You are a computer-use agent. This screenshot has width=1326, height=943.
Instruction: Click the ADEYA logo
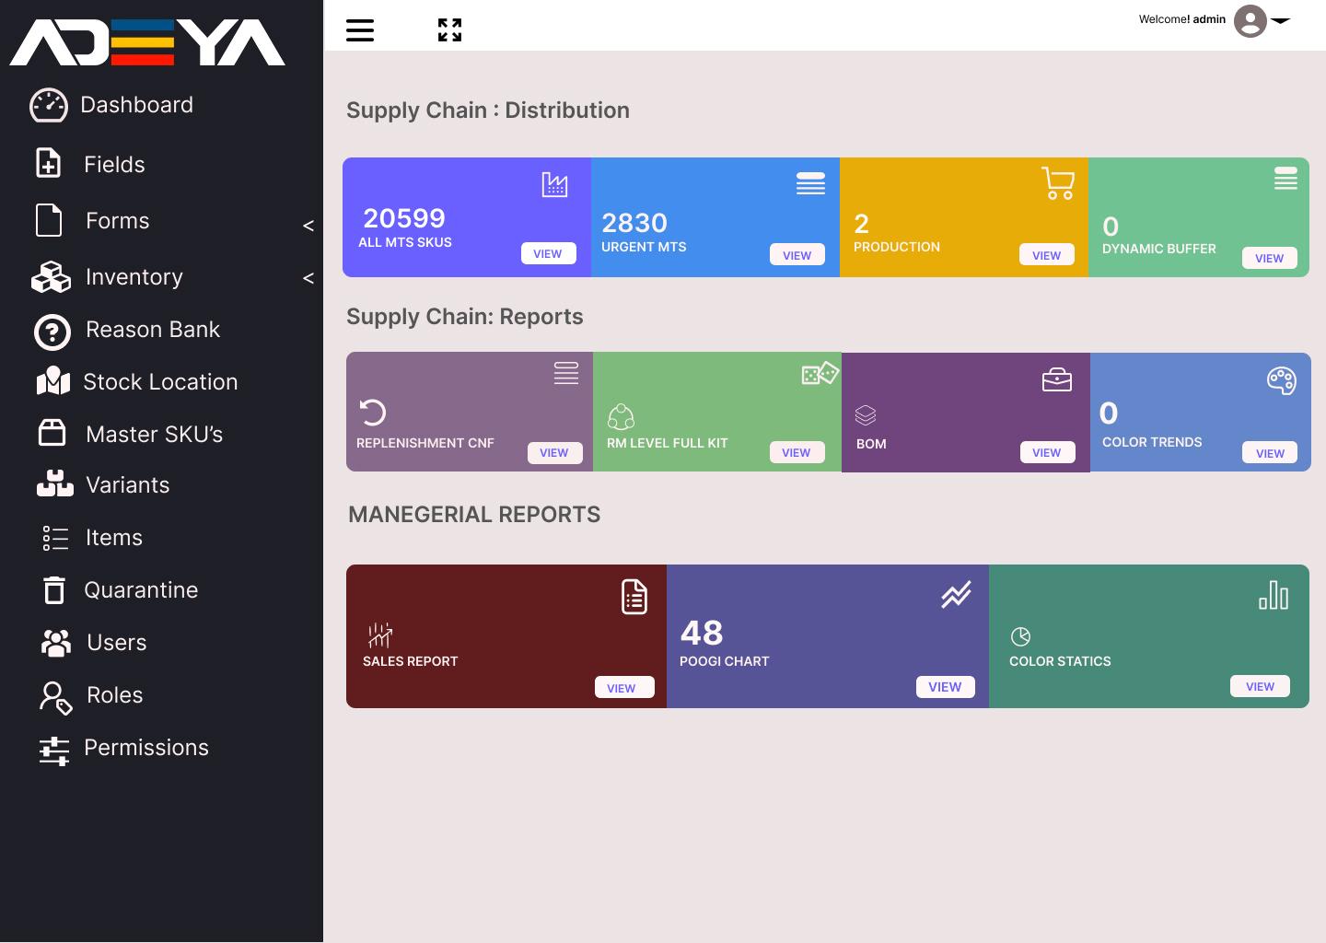147,42
